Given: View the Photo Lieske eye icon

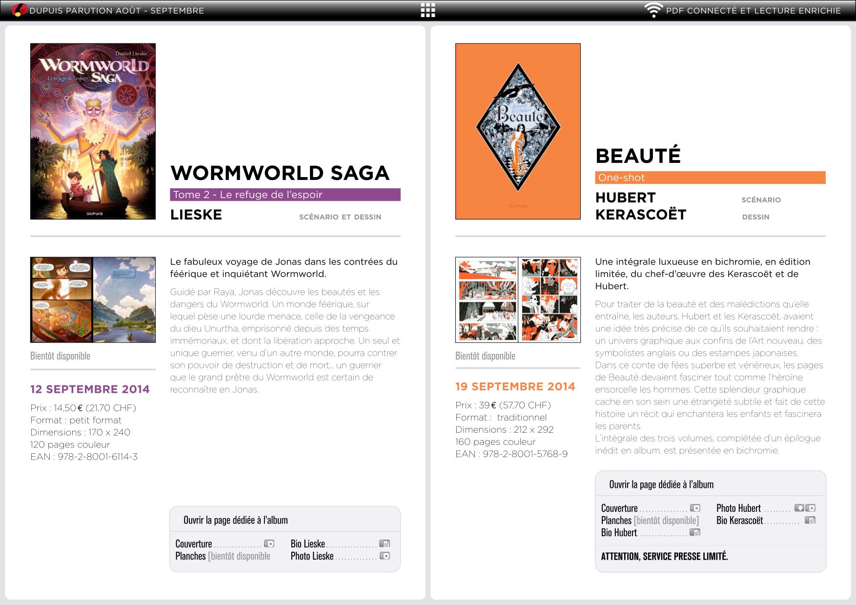Looking at the screenshot, I should pyautogui.click(x=385, y=556).
